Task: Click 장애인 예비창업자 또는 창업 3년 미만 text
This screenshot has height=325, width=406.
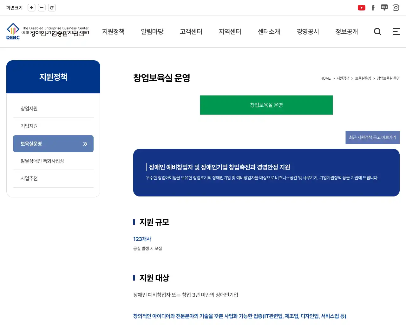Action: pyautogui.click(x=186, y=295)
